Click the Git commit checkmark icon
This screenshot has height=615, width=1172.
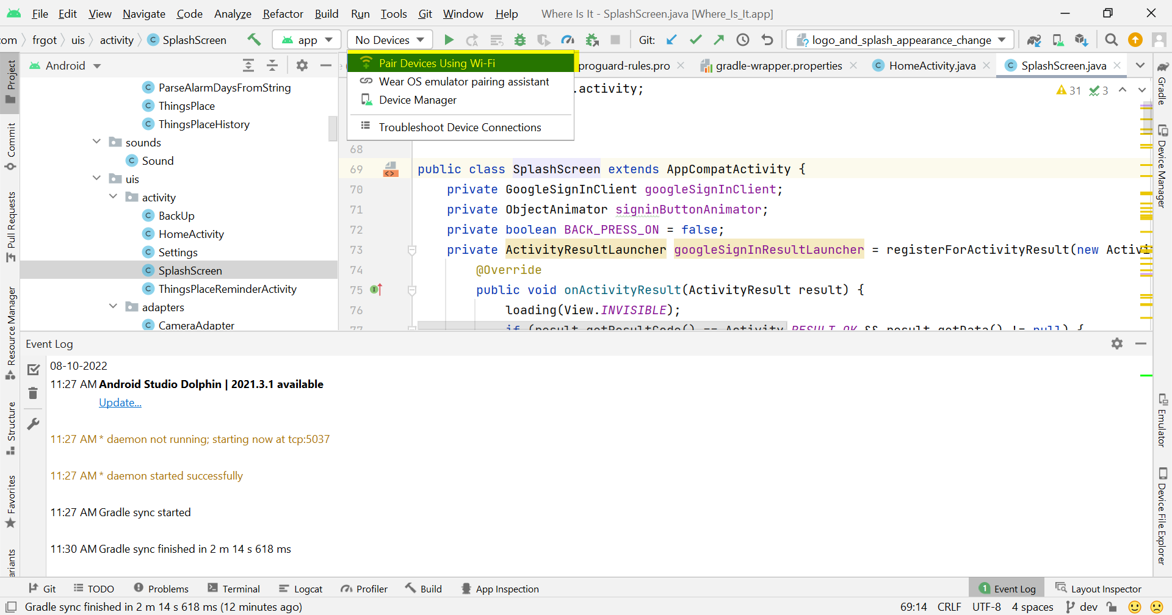pos(695,40)
